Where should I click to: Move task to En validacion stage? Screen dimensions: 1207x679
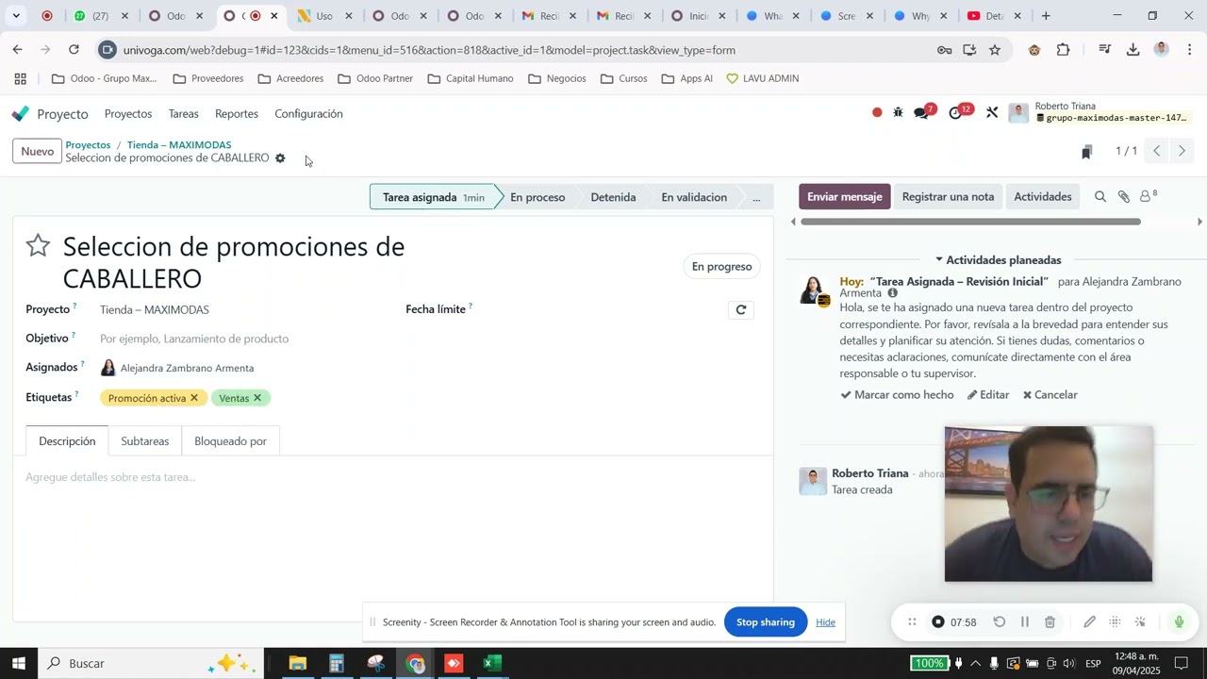pos(694,197)
